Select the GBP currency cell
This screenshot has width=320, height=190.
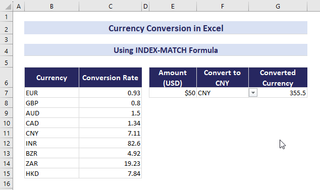[51, 103]
